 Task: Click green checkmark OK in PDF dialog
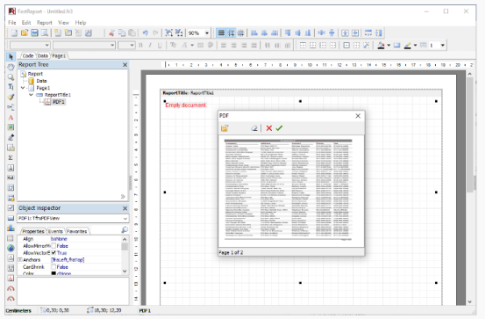(279, 128)
